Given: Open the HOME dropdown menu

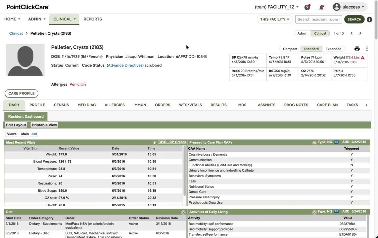Looking at the screenshot, I should pos(12,19).
